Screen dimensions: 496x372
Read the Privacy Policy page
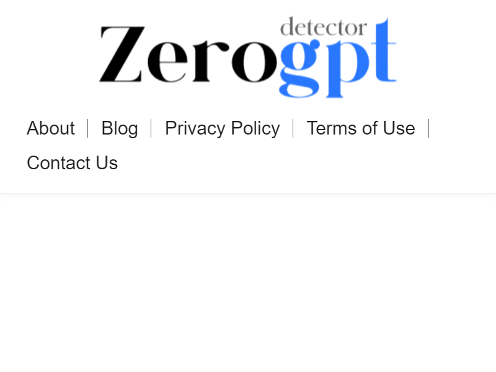point(223,128)
